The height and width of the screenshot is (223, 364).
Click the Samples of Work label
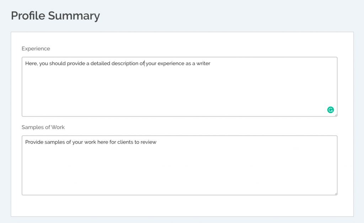click(43, 127)
